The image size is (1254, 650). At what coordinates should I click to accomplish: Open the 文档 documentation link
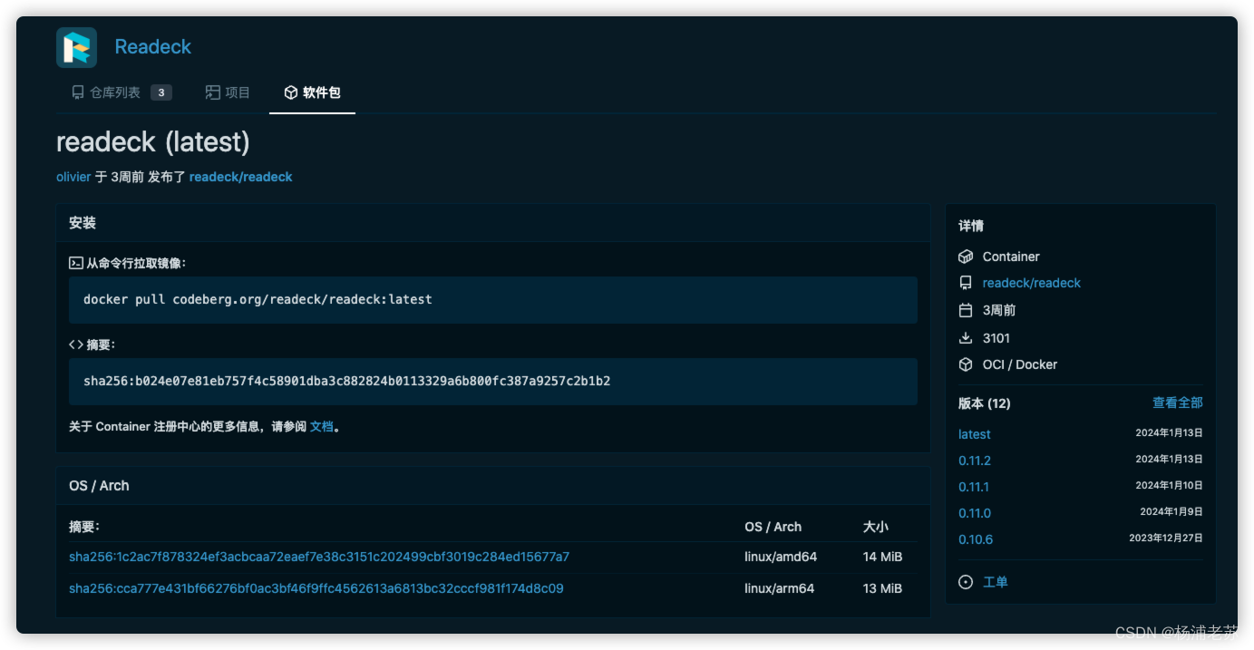pyautogui.click(x=322, y=426)
